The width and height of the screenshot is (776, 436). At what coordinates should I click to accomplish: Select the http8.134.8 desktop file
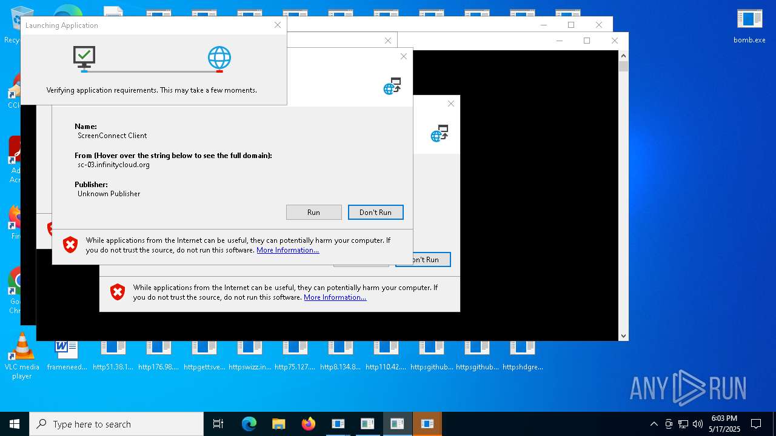(x=340, y=356)
